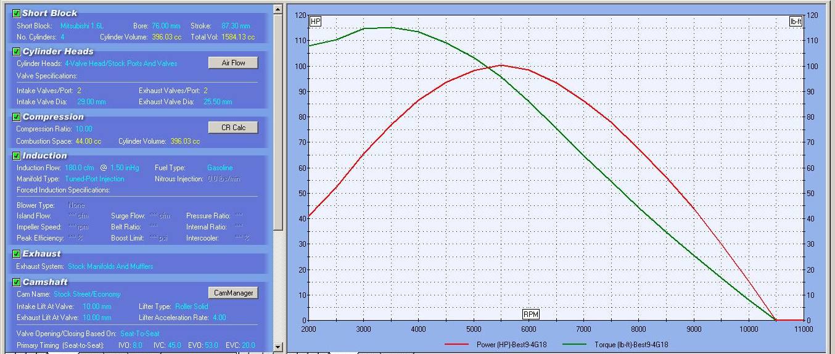The height and width of the screenshot is (354, 835).
Task: Change the Gasoline fuel type
Action: coord(220,168)
